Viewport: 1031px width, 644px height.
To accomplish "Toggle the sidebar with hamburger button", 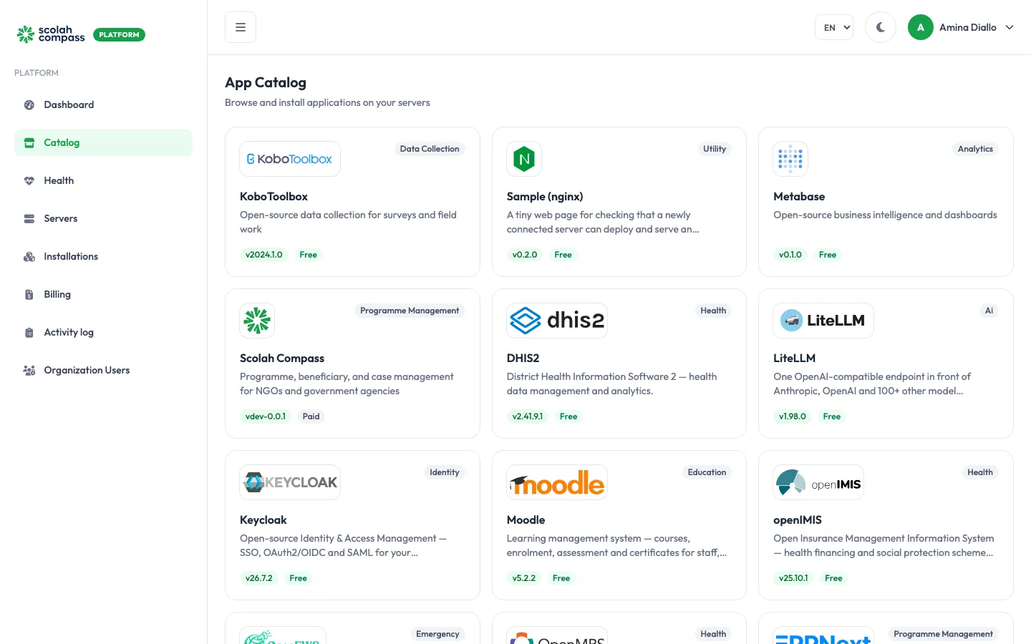I will [x=241, y=27].
